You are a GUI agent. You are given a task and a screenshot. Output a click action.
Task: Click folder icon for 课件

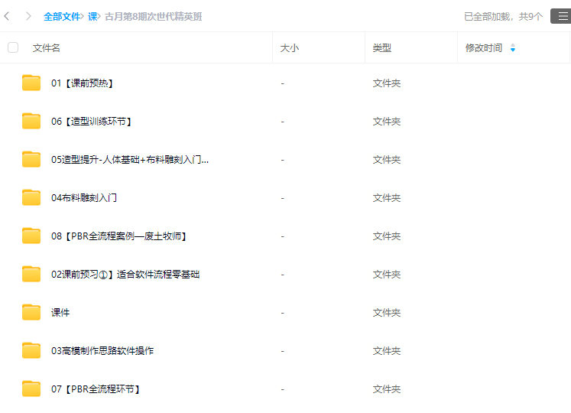[31, 313]
